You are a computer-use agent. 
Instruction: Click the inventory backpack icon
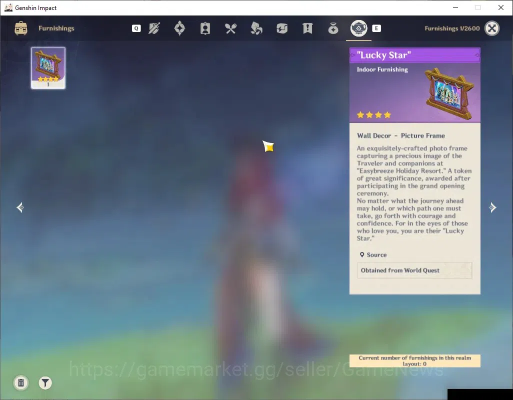point(21,28)
